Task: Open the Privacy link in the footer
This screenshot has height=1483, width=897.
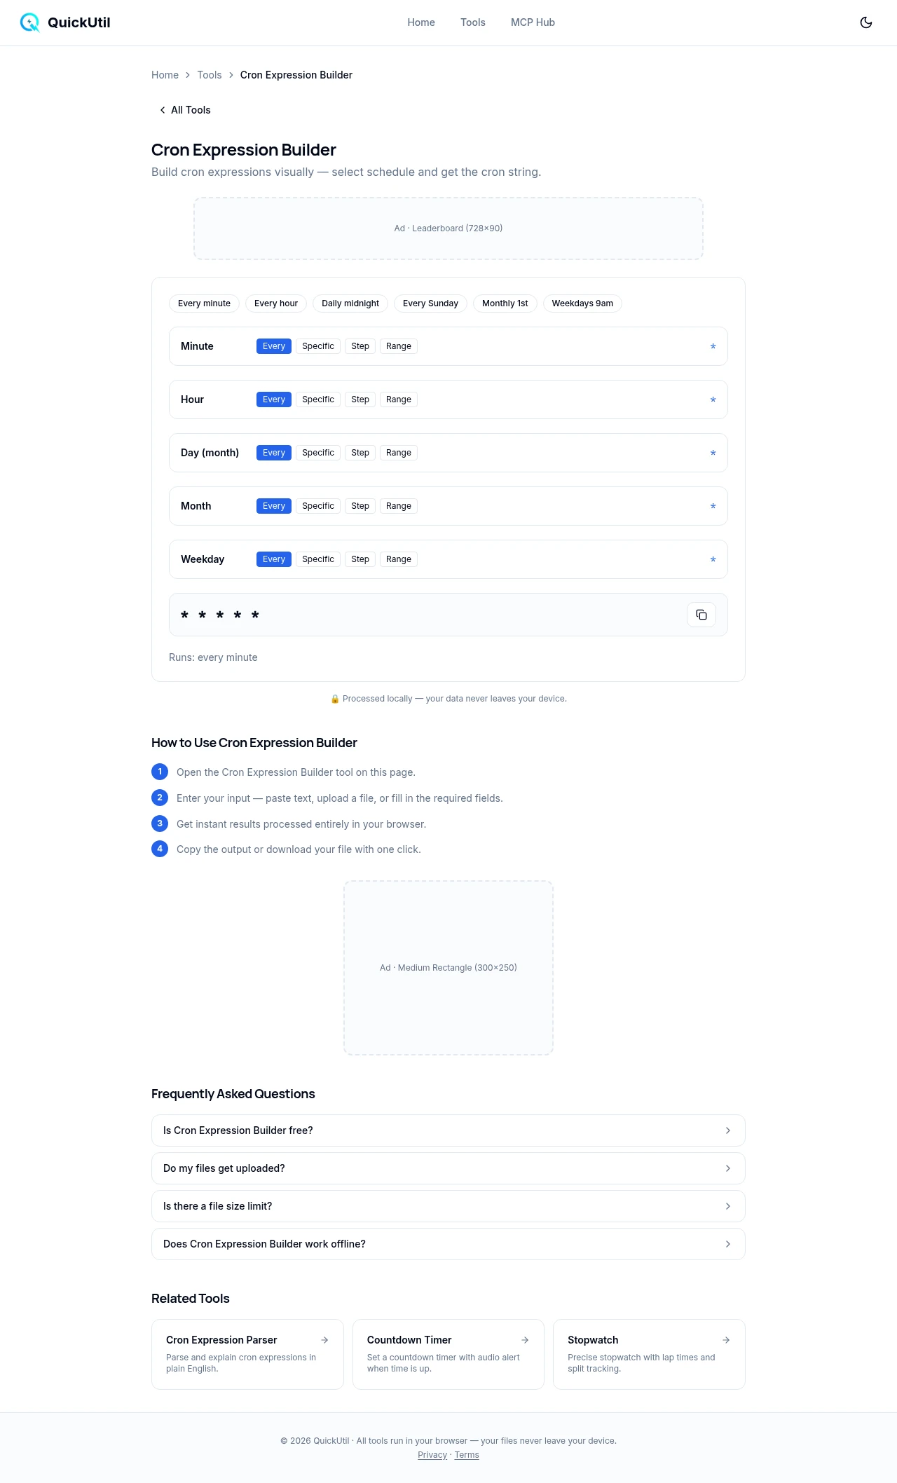Action: tap(432, 1455)
